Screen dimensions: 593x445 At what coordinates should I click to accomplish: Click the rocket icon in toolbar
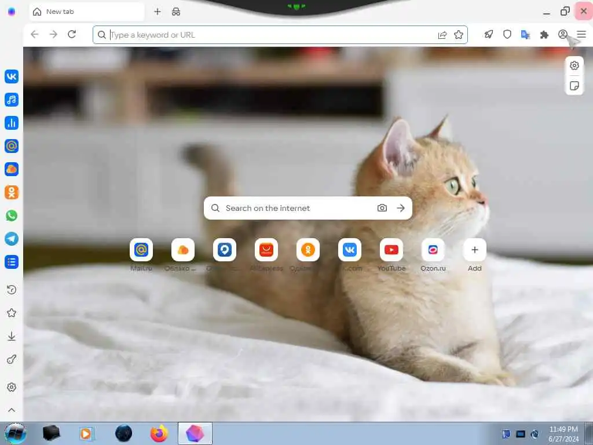(x=489, y=34)
